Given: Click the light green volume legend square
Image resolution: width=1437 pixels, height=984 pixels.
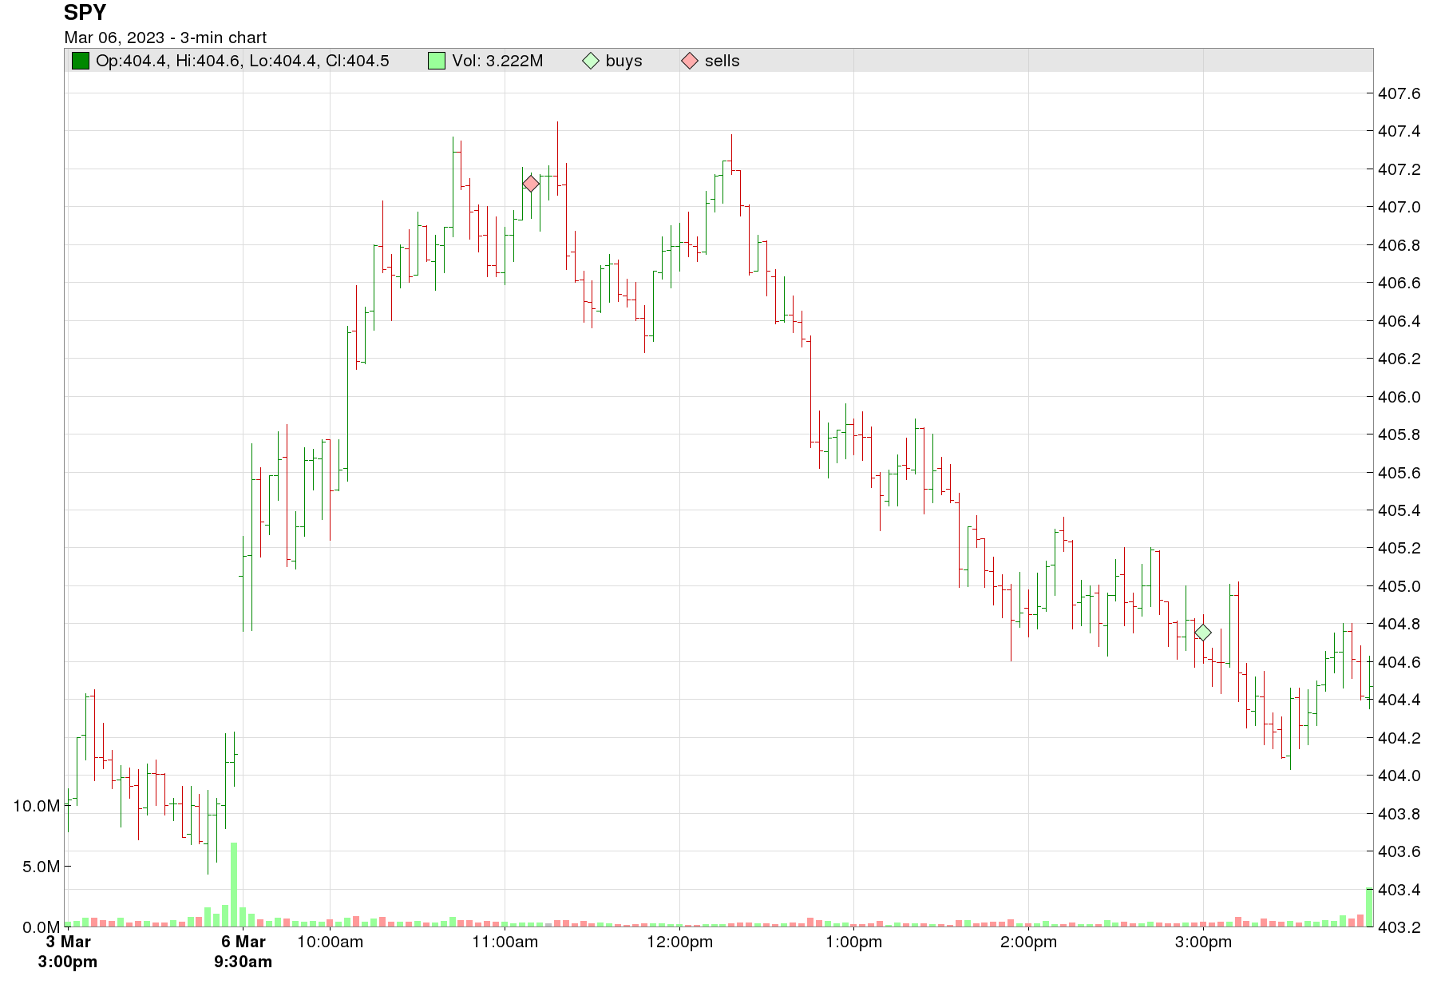Looking at the screenshot, I should [437, 61].
